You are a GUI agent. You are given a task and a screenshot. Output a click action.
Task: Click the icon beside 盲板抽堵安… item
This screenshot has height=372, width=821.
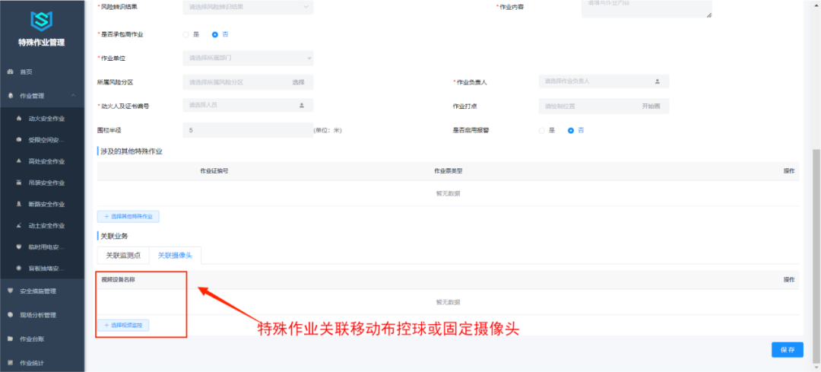(19, 269)
